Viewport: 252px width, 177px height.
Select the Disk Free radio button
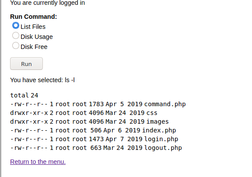(16, 45)
